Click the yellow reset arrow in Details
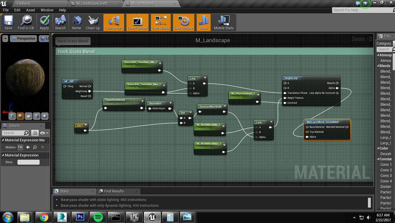Image resolution: width=395 pixels, height=223 pixels. click(42, 147)
